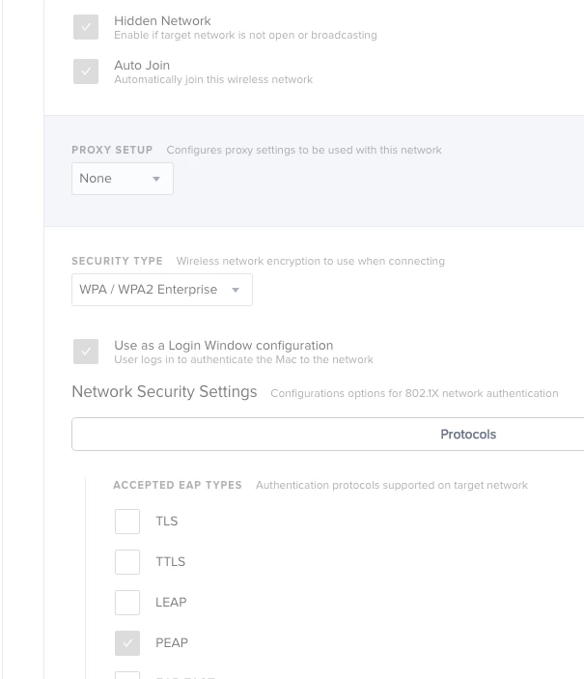Click the arrow beside WPA / WPA2 Enterprise
The width and height of the screenshot is (584, 679).
point(236,291)
